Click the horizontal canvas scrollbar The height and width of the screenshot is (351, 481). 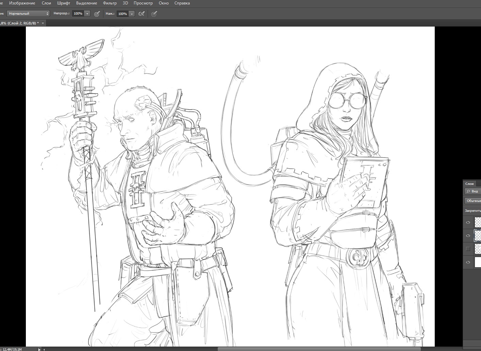click(320, 349)
